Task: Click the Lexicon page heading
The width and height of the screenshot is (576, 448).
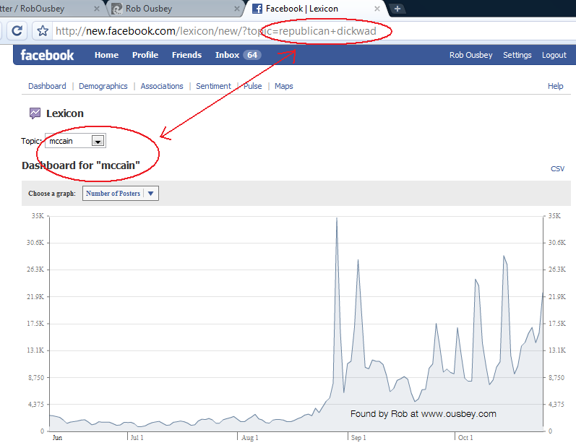Action: click(x=64, y=113)
